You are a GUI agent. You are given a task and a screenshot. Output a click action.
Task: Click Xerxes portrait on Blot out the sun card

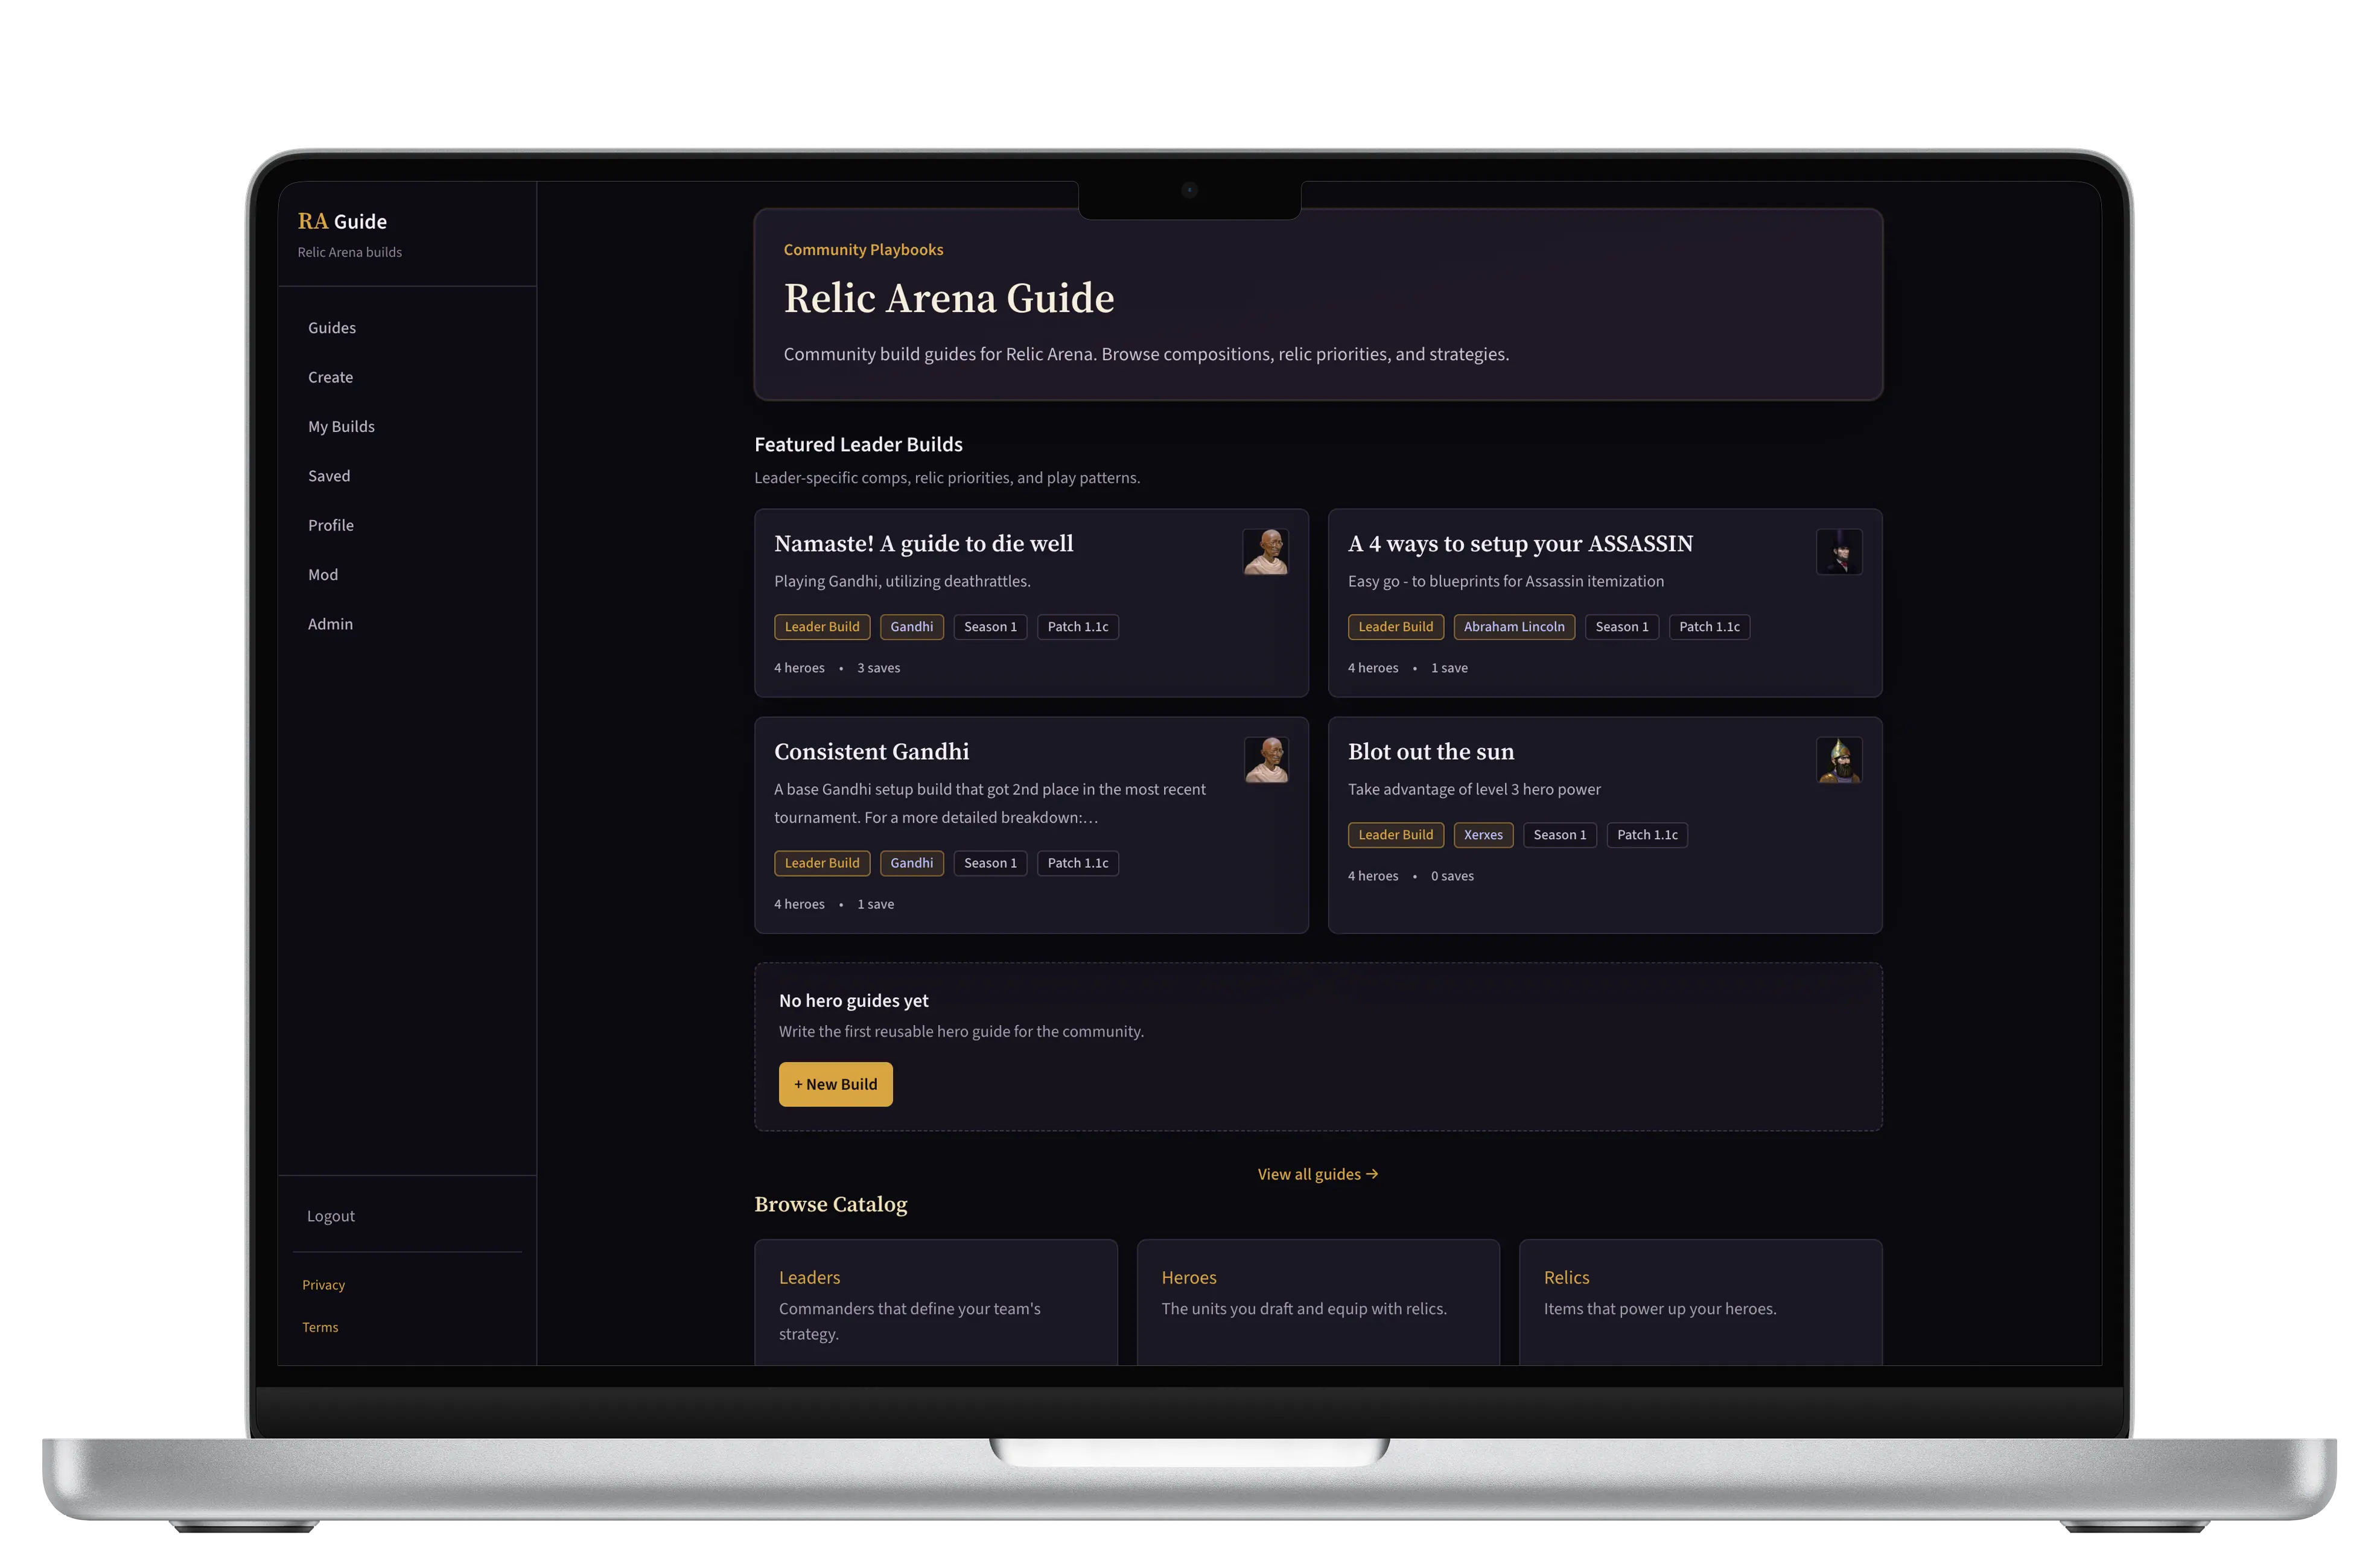click(1839, 760)
